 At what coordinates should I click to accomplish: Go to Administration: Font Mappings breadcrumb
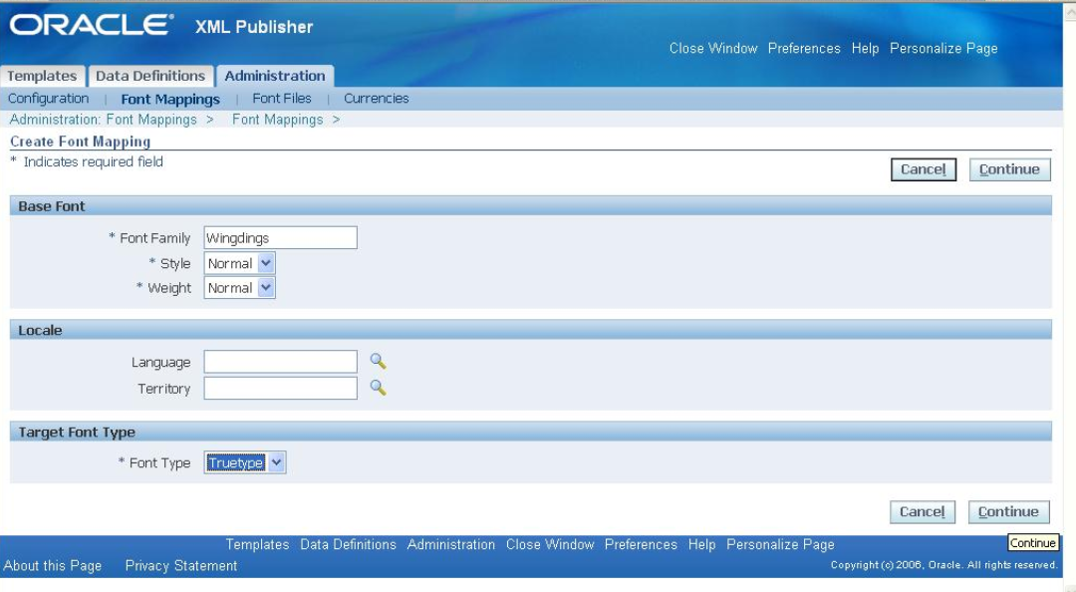(103, 120)
